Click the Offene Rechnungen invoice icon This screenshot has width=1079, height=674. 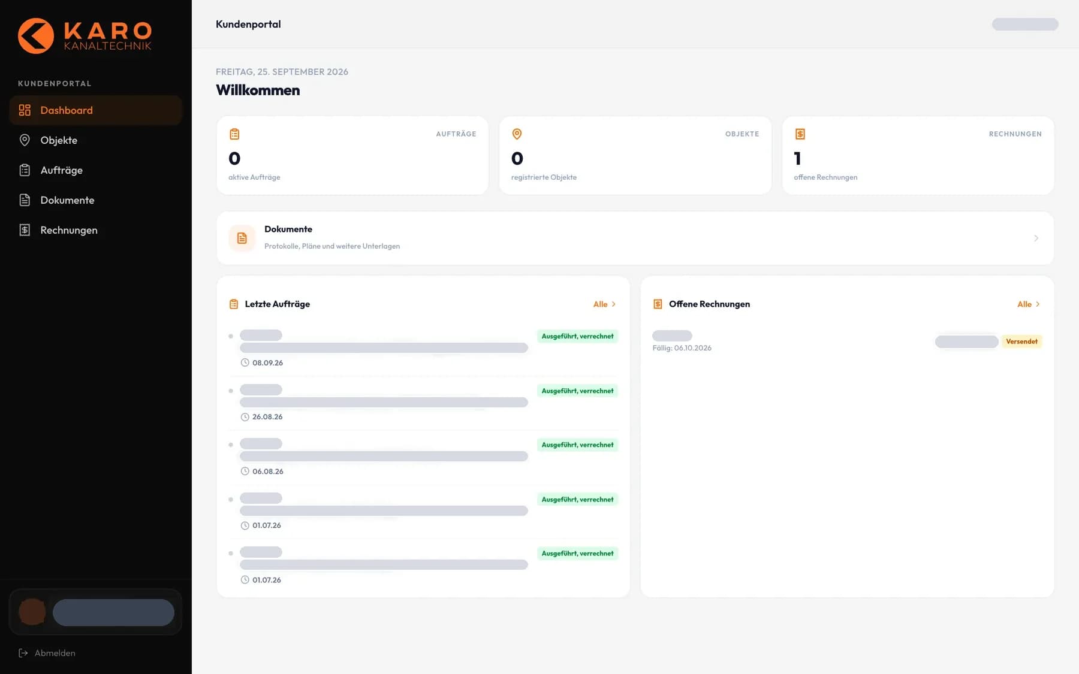tap(658, 304)
